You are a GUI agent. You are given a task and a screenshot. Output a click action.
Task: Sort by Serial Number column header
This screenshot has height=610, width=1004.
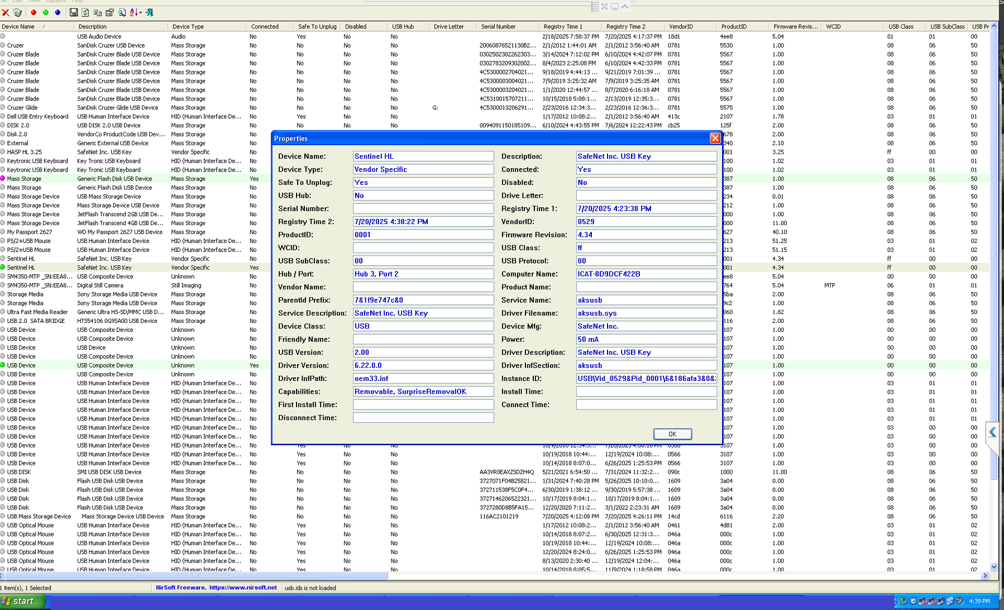tap(508, 26)
